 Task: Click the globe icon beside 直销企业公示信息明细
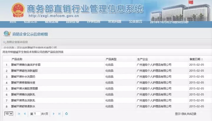tap(7, 34)
